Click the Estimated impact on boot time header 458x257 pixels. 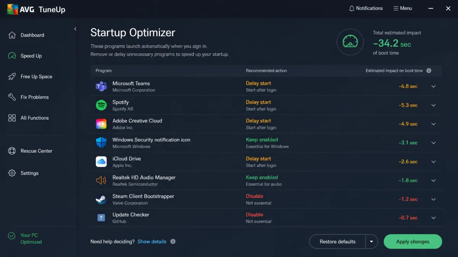[394, 70]
